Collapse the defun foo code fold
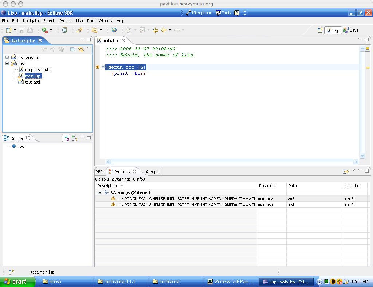 [x=103, y=66]
